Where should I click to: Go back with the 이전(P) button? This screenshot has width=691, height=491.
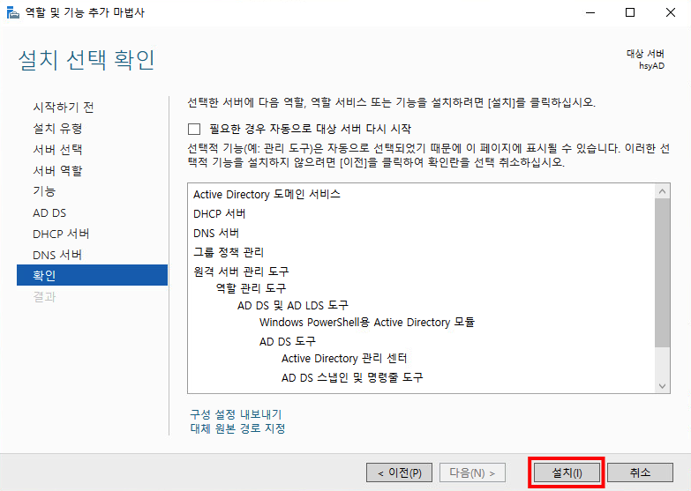(x=399, y=473)
